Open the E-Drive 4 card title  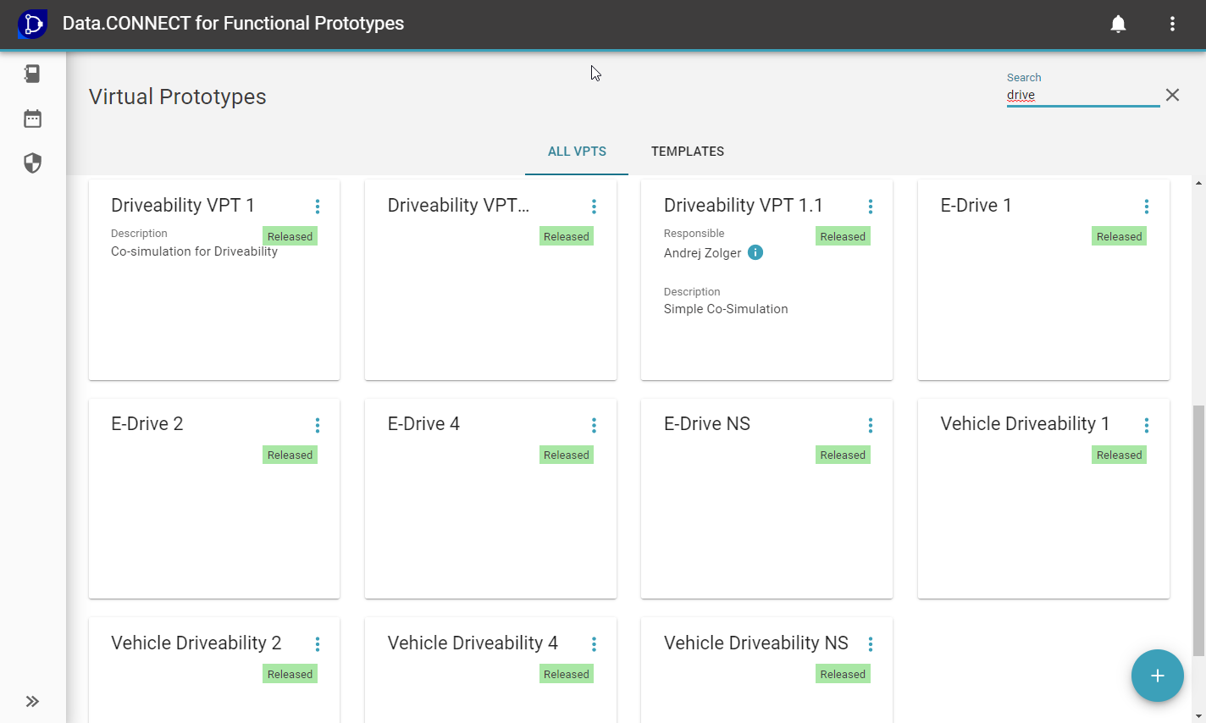coord(423,424)
